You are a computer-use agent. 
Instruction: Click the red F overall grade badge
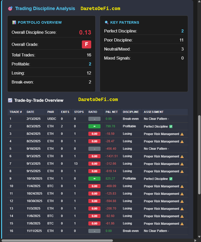click(x=87, y=44)
